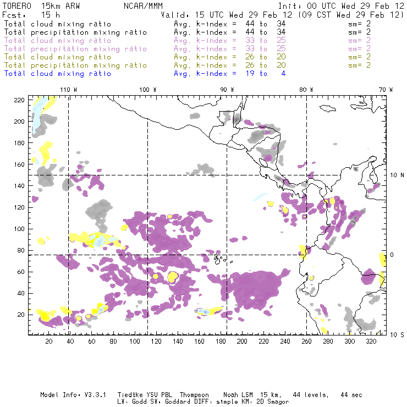Click the '140' tick label on the vertical axis
407x407 pixels.
19,186
